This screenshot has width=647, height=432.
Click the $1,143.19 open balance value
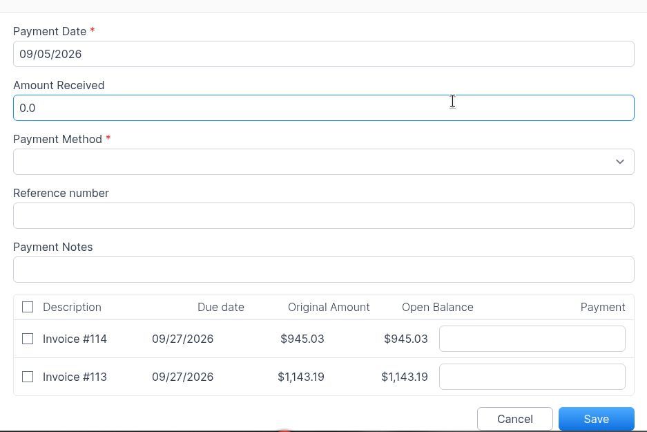(405, 377)
